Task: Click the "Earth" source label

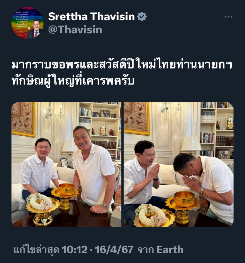Action: 170,250
